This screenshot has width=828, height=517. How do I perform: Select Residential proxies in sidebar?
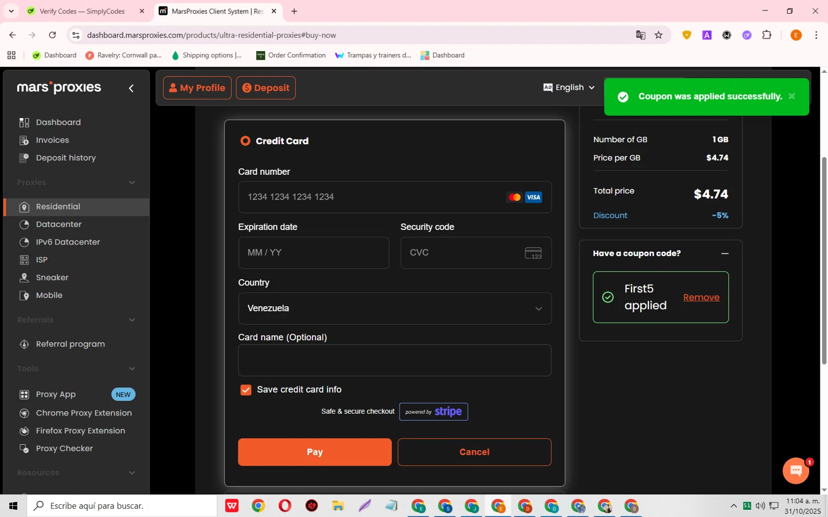coord(77,207)
